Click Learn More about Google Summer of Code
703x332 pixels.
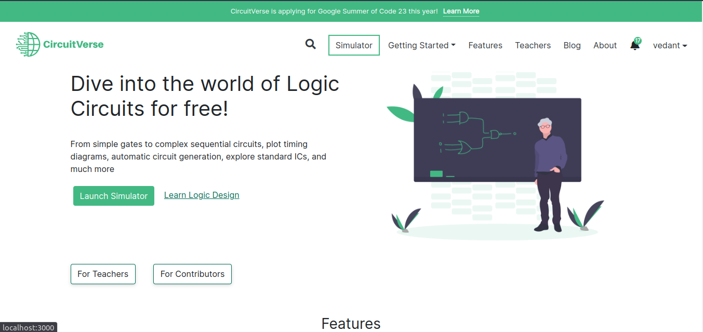point(460,11)
